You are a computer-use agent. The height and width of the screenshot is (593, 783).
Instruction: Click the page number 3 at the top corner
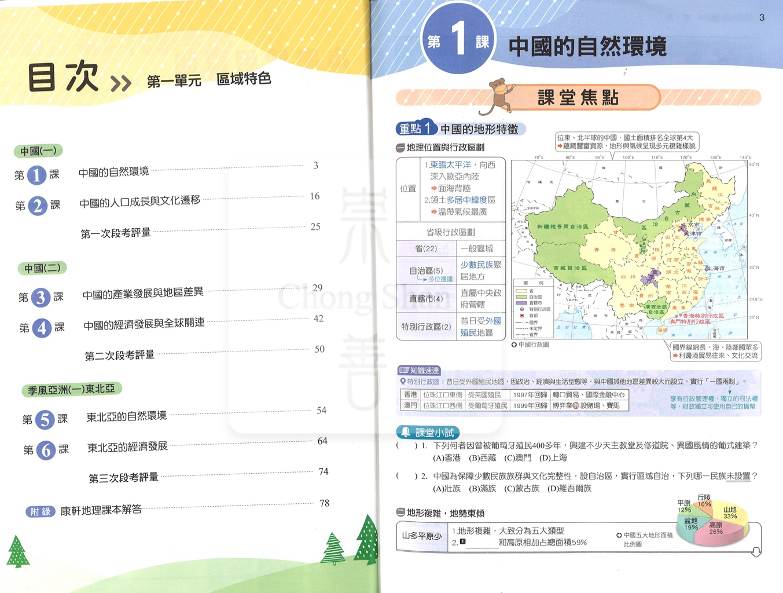click(x=762, y=17)
